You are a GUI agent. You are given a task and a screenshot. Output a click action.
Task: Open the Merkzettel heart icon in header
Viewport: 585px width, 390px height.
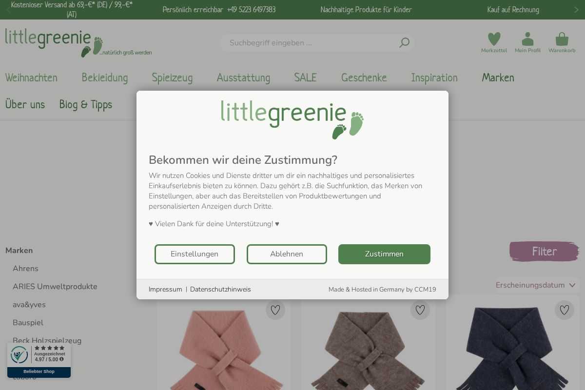pos(494,39)
